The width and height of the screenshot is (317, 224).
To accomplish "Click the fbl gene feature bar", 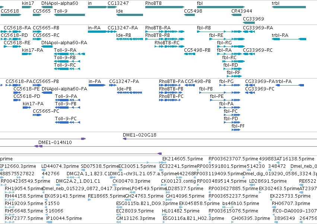I will (221, 7).
